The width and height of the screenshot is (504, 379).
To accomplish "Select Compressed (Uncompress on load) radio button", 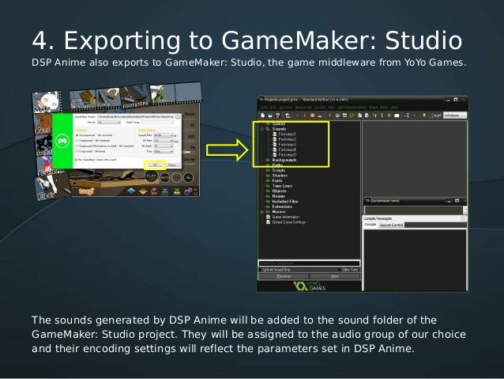I will [x=77, y=146].
